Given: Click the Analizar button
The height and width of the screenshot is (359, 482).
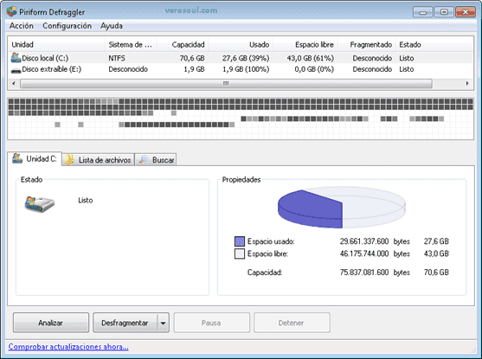Looking at the screenshot, I should coord(51,323).
